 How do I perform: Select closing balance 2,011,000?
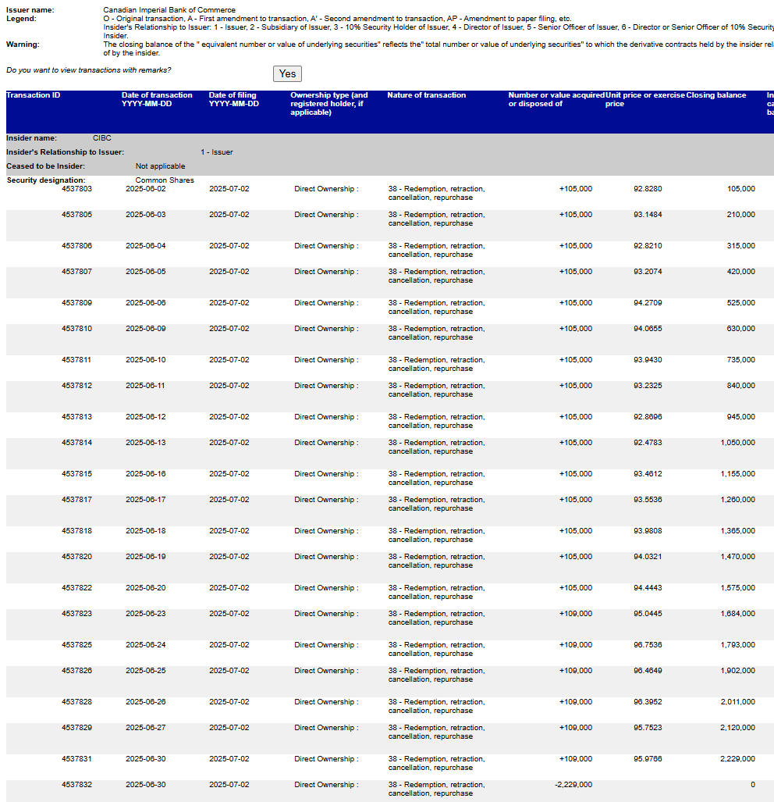(x=738, y=702)
